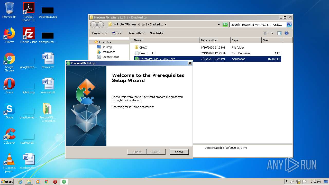
Task: Sort by the Date modified column
Action: point(215,40)
